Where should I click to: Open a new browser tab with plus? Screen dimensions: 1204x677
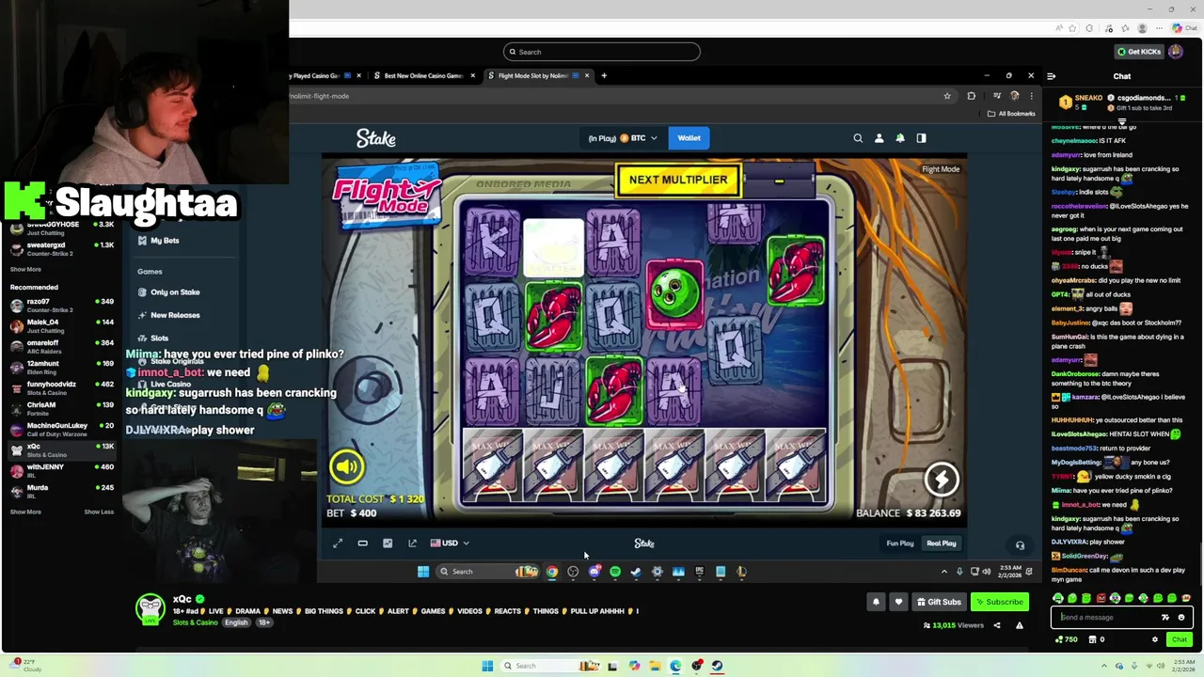pos(604,76)
